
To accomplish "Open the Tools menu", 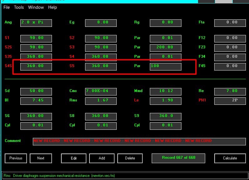I will [x=19, y=7].
